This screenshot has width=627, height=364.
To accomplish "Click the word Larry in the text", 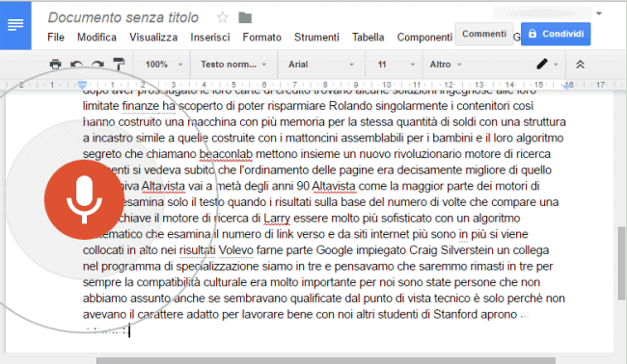I will click(276, 219).
